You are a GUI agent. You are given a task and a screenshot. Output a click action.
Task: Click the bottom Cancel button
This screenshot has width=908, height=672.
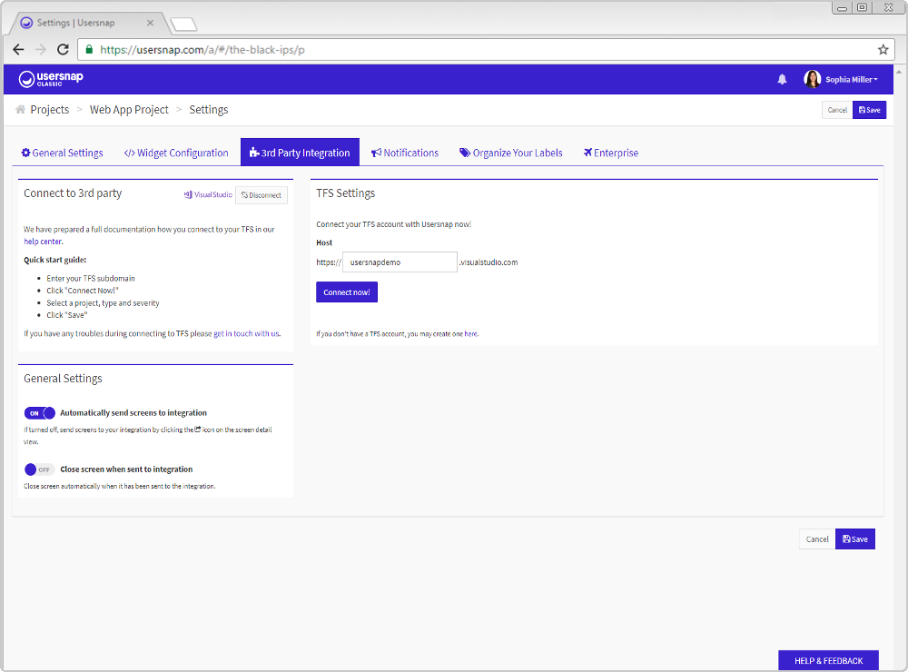click(x=817, y=539)
